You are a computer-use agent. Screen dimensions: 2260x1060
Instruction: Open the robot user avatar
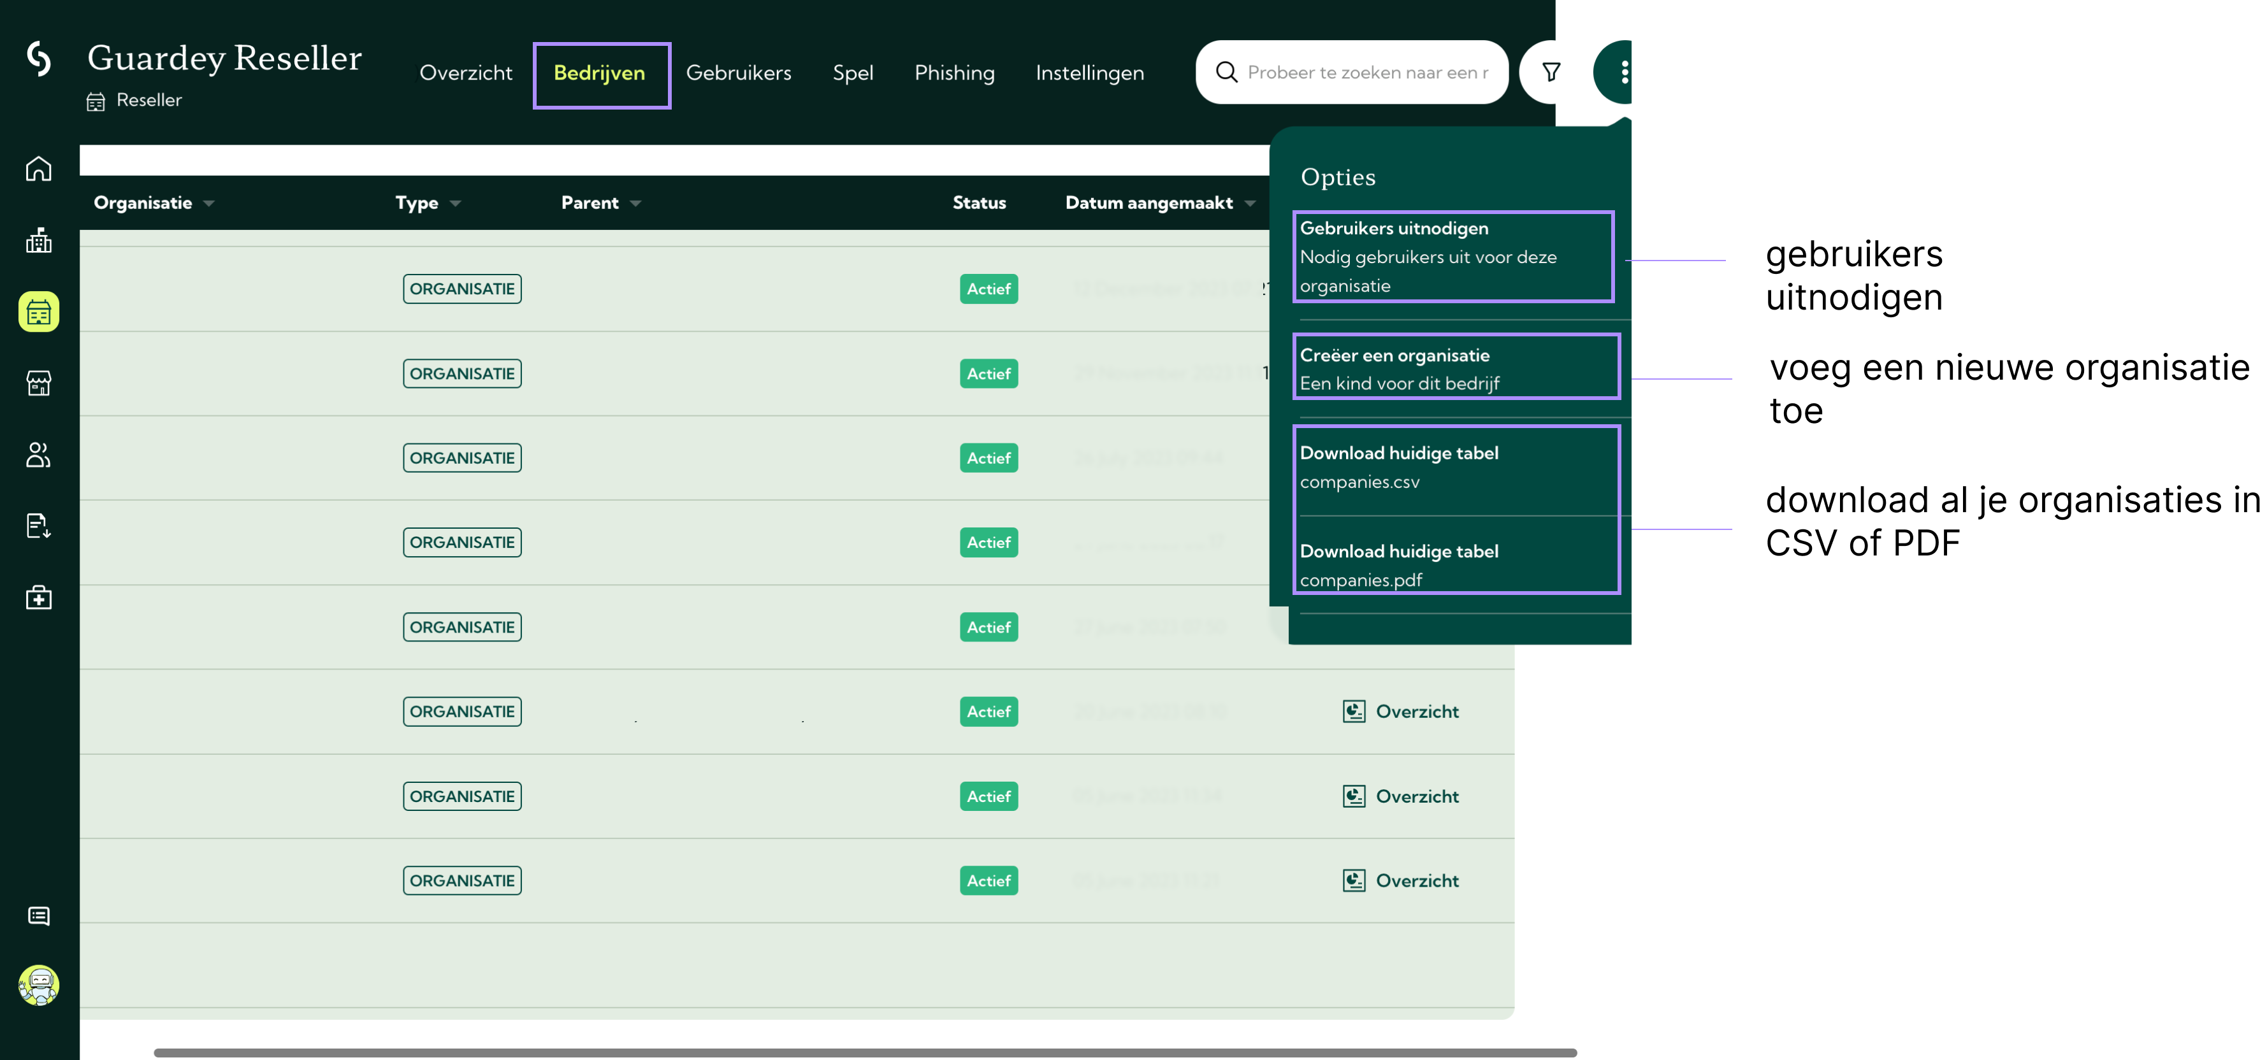coord(39,985)
